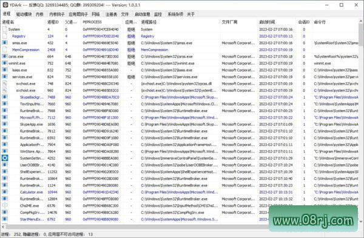Viewport: 364px width, 238px height.
Task: Click the YDArk app icon in the title bar
Action: coord(5,5)
